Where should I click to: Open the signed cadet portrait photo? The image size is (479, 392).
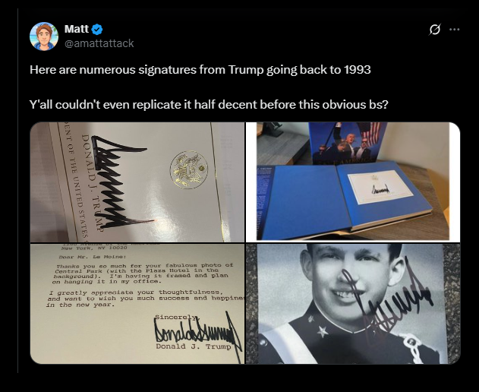(x=353, y=304)
